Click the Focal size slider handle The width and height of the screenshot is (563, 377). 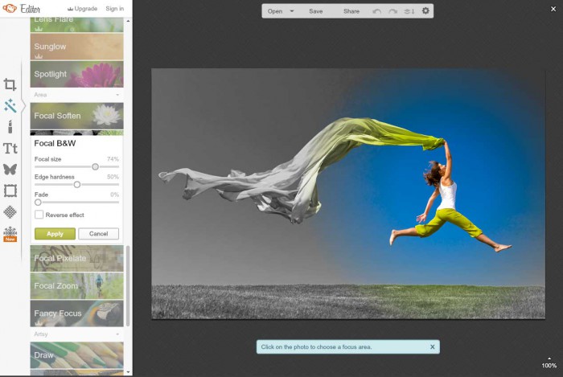95,166
